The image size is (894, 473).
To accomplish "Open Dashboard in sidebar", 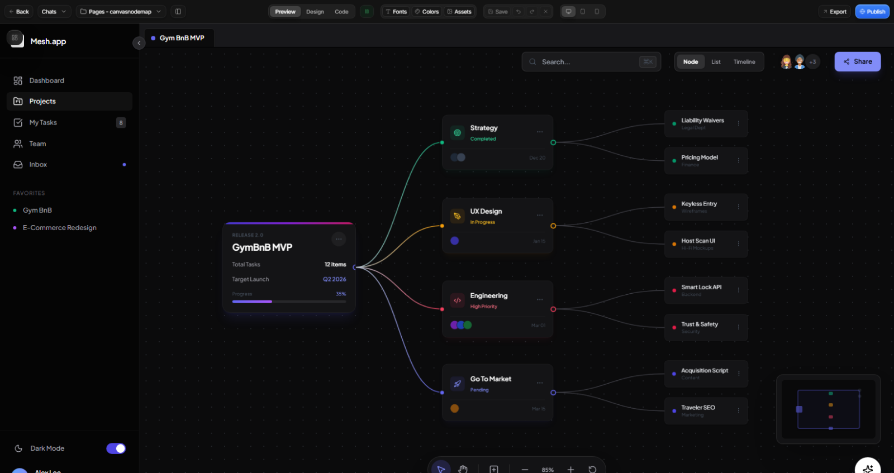I will click(69, 80).
